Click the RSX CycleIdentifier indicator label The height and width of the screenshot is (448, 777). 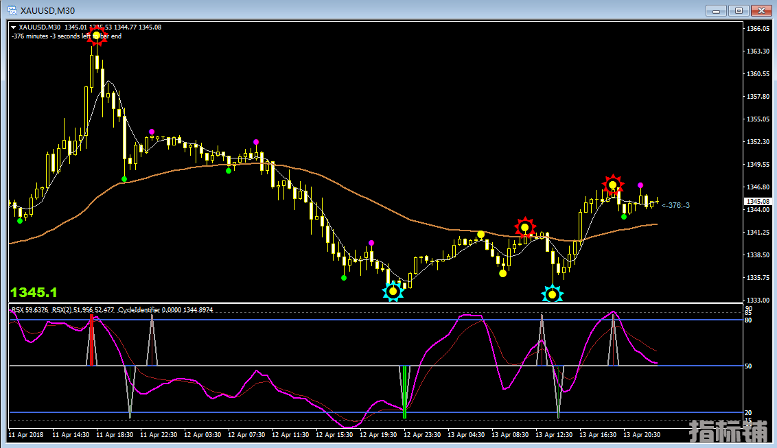[x=113, y=310]
